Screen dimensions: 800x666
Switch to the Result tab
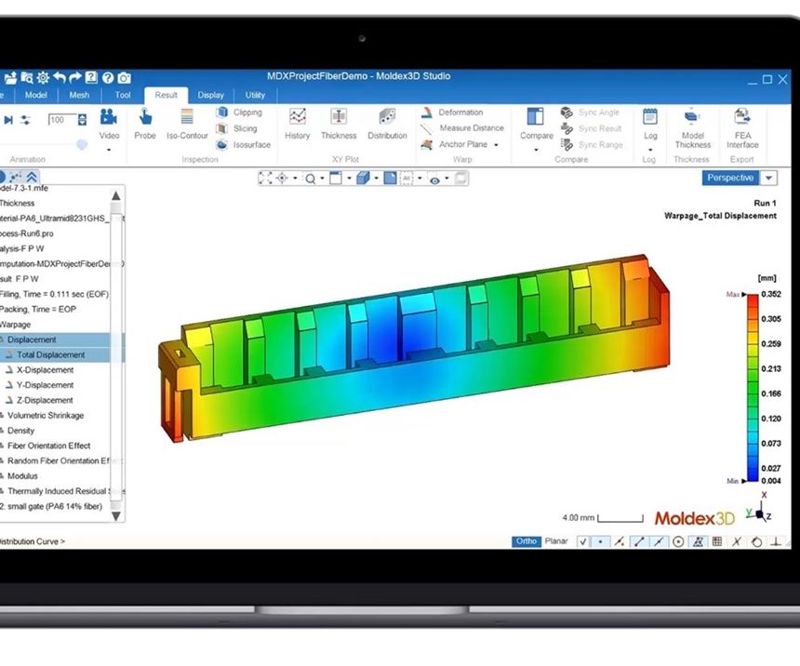pyautogui.click(x=166, y=95)
